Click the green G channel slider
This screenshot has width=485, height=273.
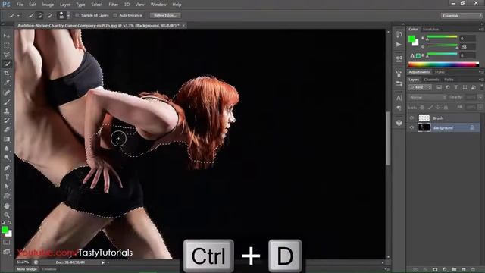(x=443, y=45)
